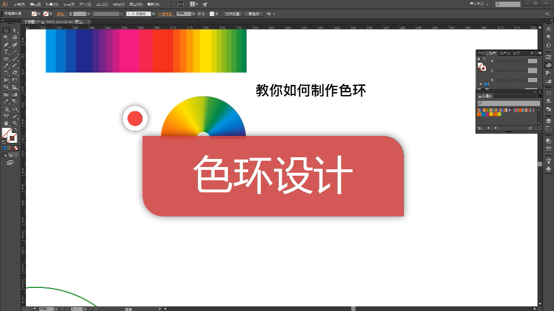Click the R slider in color panel
Viewport: 554px width, 311px height.
pyautogui.click(x=511, y=61)
